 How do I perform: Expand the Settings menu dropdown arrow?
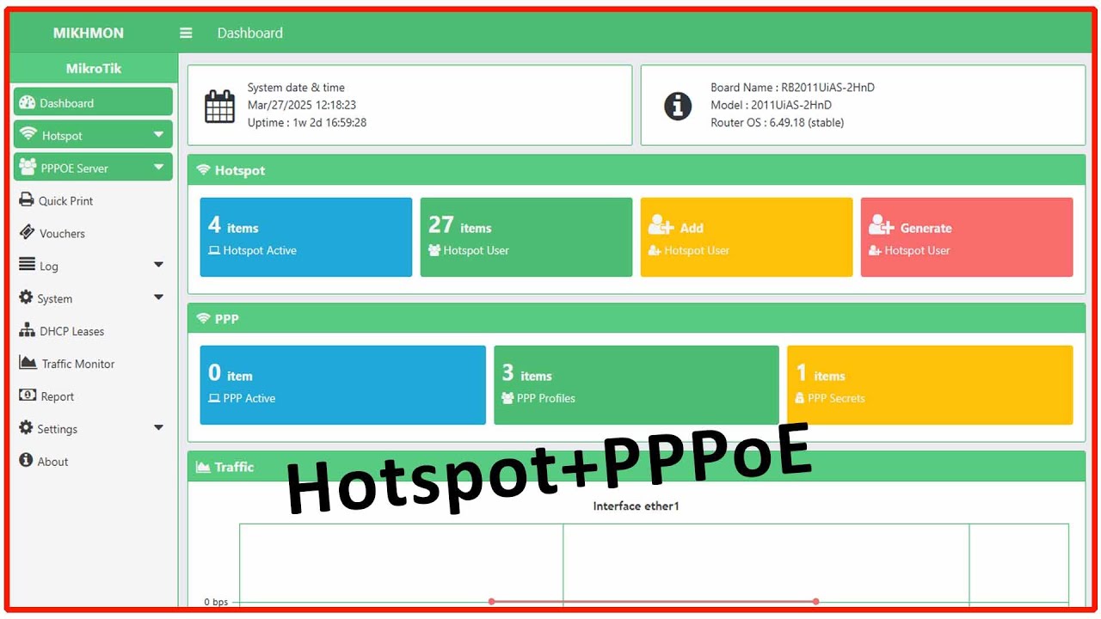point(158,427)
